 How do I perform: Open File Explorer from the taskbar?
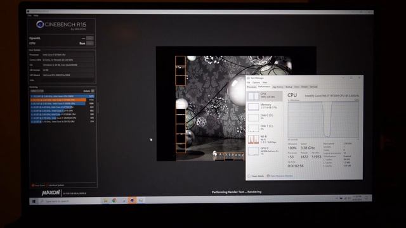point(106,201)
